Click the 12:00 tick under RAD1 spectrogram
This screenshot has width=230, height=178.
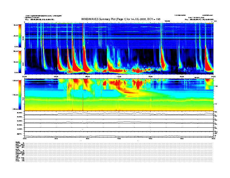pos(119,76)
